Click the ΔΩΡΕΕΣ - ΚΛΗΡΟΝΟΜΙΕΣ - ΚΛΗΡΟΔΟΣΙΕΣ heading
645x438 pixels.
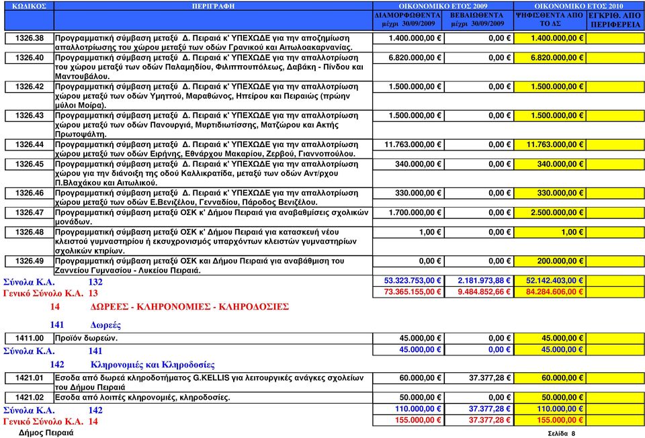(x=189, y=307)
